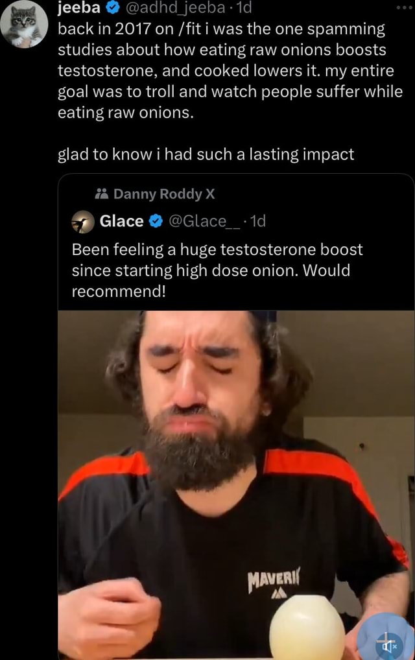Open jeeba's cat profile picture
The height and width of the screenshot is (660, 415).
(24, 24)
